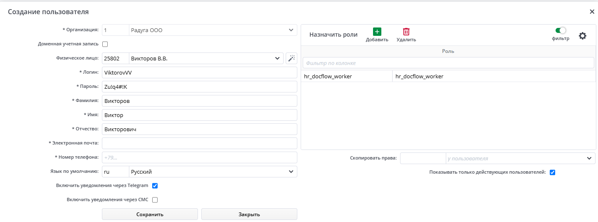Click the empty email input field
The height and width of the screenshot is (222, 598).
click(x=200, y=143)
